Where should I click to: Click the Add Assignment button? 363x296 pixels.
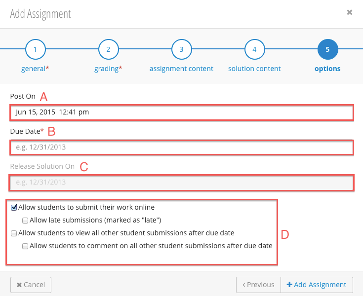coord(317,285)
